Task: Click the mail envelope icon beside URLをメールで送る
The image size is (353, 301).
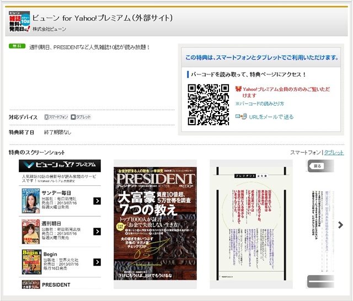Action: tap(241, 116)
